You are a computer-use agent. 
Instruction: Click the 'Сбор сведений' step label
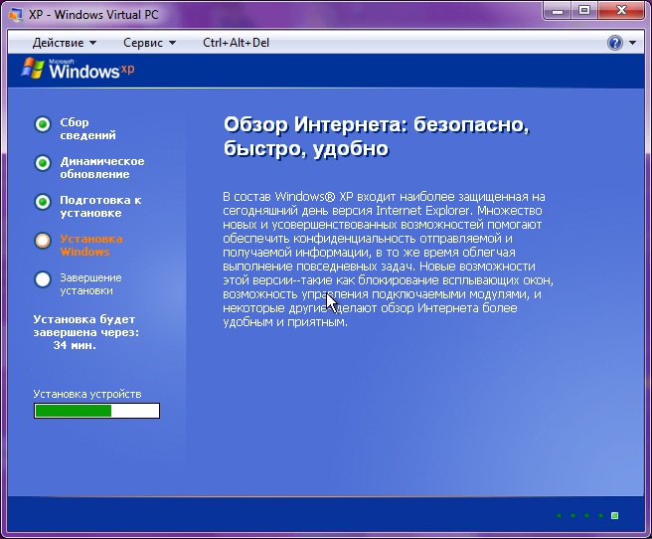[x=87, y=128]
